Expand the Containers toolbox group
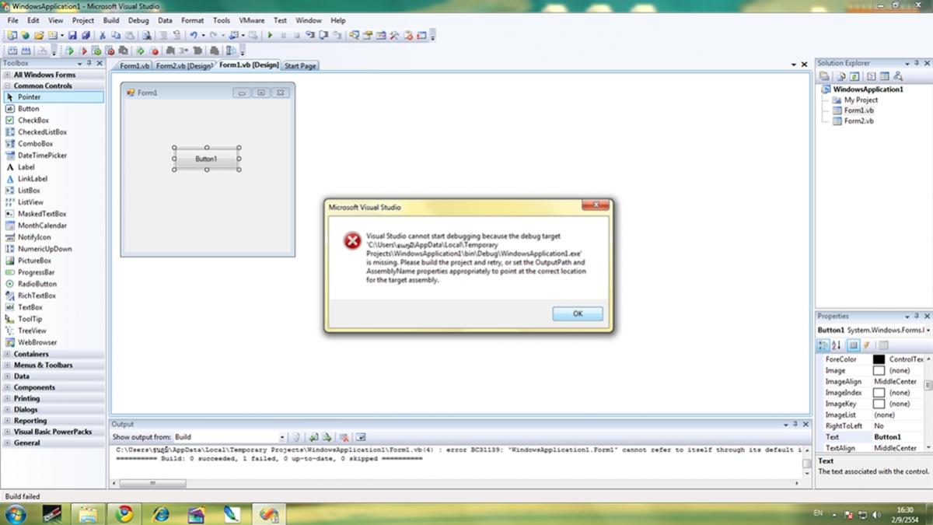Image resolution: width=933 pixels, height=525 pixels. coord(8,354)
